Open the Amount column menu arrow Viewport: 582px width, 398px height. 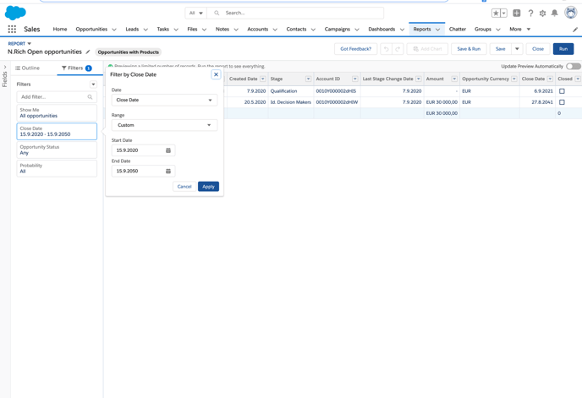tap(454, 79)
